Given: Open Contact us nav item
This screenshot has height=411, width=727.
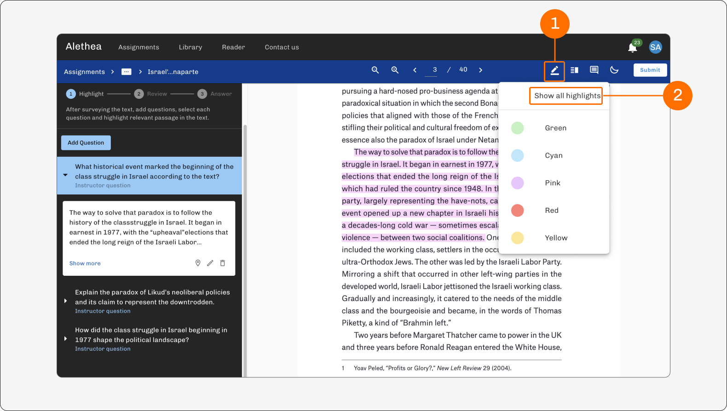Looking at the screenshot, I should (282, 47).
